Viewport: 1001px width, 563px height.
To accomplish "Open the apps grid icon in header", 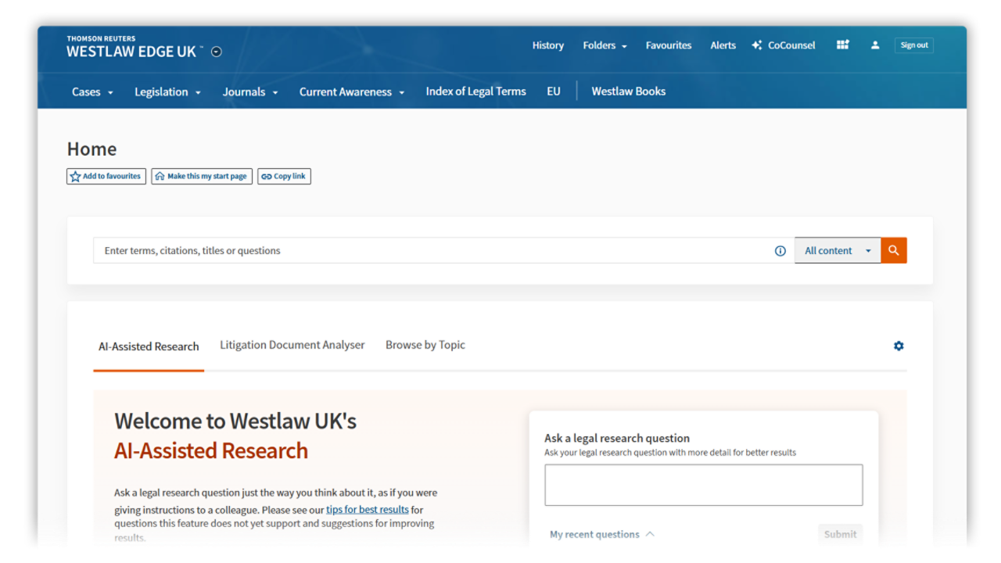I will [x=842, y=45].
